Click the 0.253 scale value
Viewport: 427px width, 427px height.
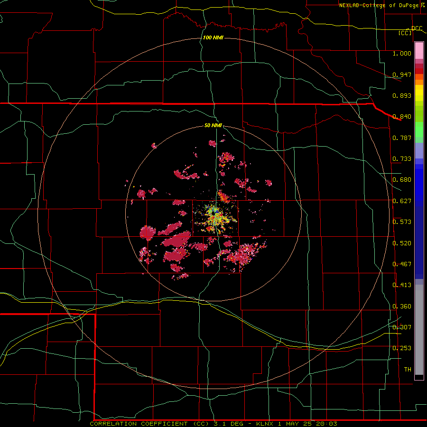pos(402,348)
